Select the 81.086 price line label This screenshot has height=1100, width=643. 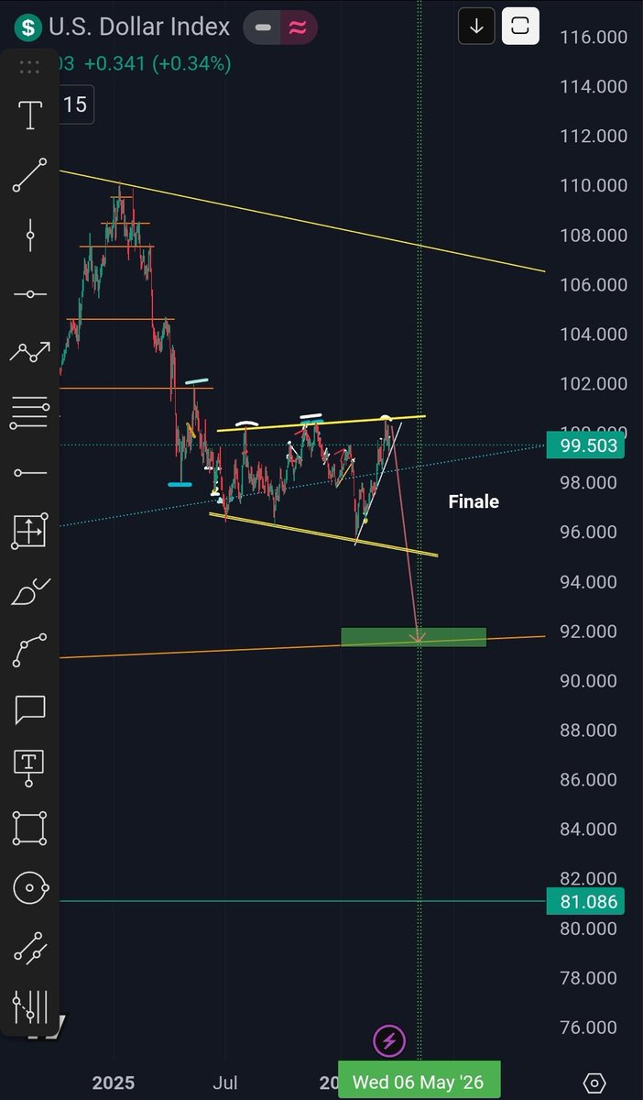point(584,902)
